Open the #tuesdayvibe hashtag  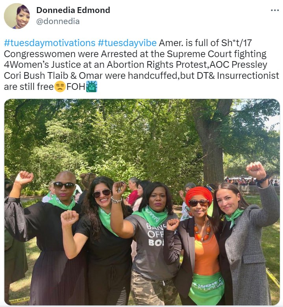pyautogui.click(x=127, y=43)
